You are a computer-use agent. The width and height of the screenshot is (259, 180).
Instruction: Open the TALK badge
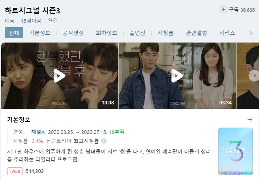click(x=15, y=171)
